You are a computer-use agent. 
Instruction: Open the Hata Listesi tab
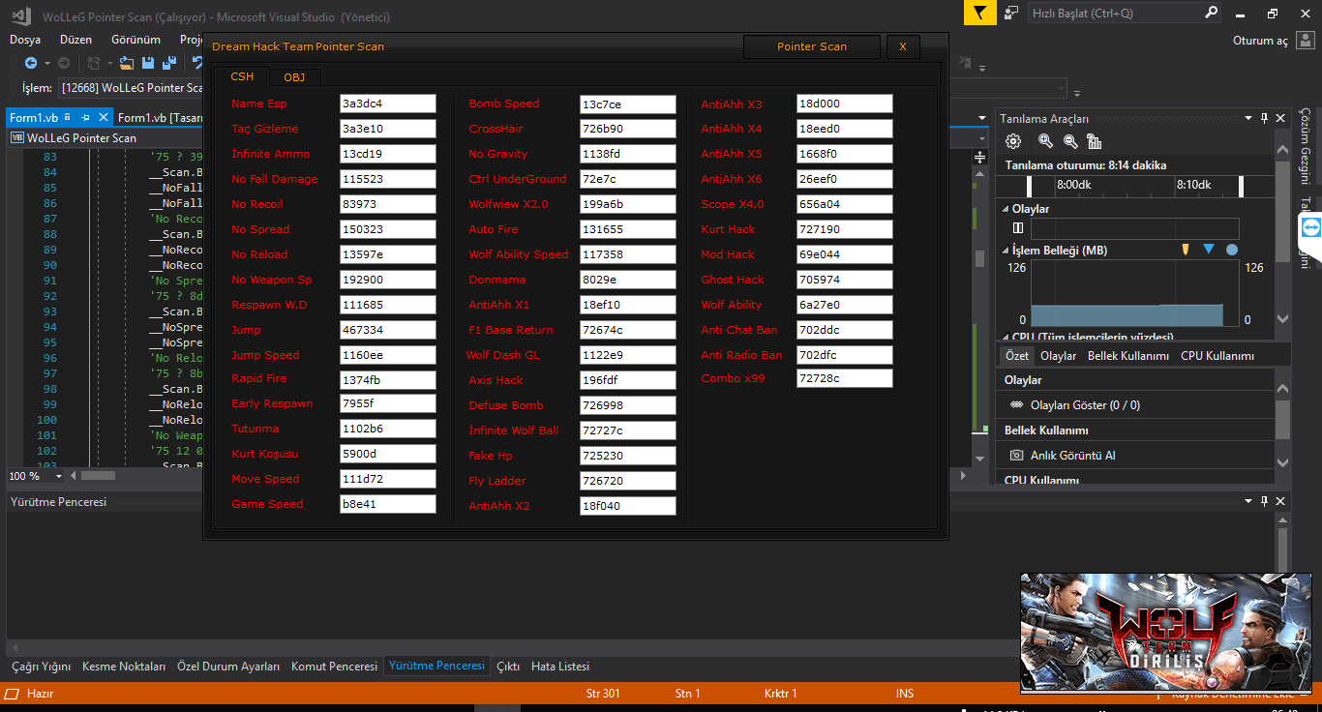[x=560, y=667]
